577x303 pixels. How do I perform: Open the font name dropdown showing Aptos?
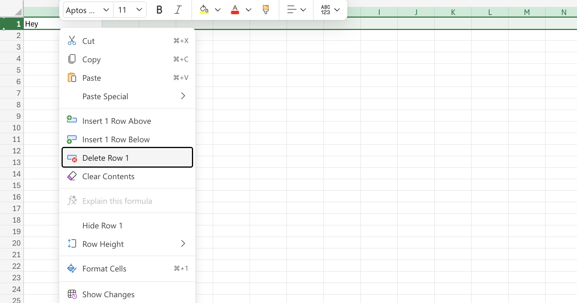tap(87, 10)
